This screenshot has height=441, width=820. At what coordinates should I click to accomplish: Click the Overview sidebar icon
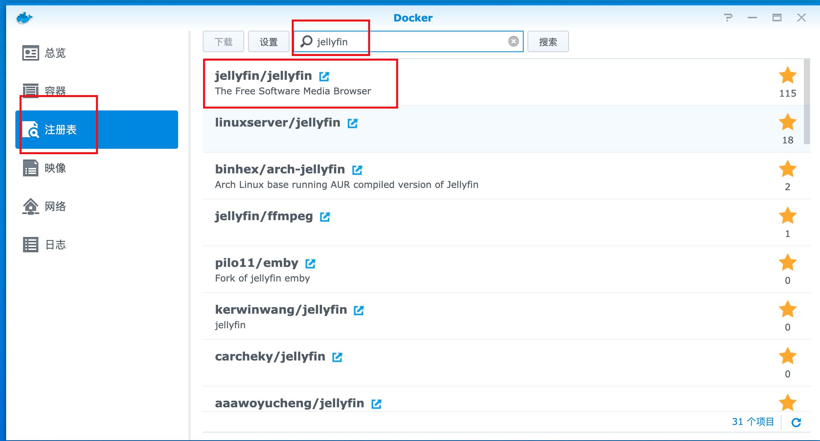pyautogui.click(x=30, y=53)
